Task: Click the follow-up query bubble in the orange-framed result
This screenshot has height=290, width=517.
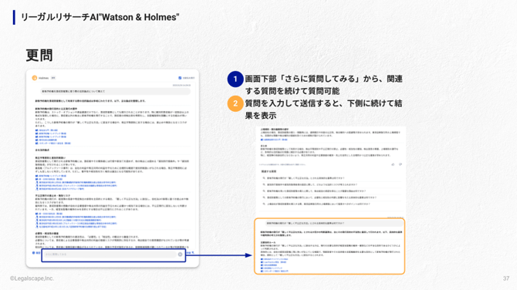Action: [x=333, y=224]
